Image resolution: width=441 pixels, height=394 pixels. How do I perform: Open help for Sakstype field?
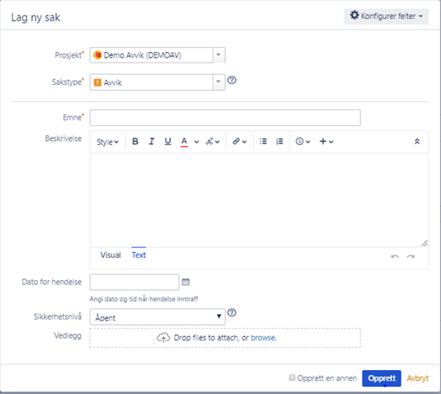[232, 81]
